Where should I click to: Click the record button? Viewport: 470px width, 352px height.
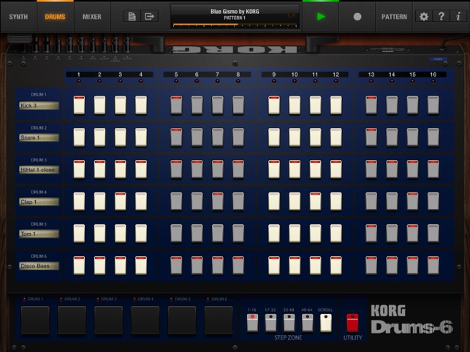[x=357, y=17]
